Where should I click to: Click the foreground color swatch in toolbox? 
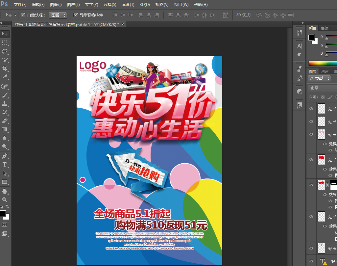tap(3, 213)
